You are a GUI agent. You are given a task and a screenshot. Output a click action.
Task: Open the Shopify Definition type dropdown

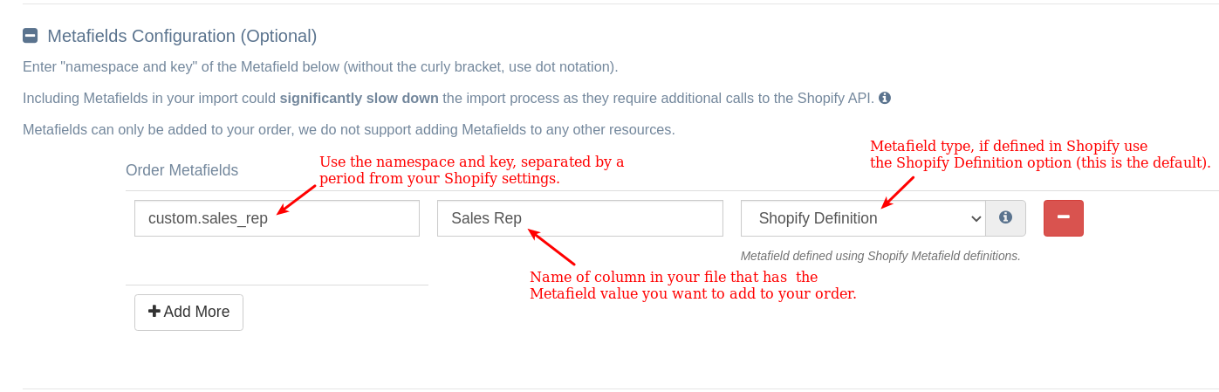tap(863, 218)
